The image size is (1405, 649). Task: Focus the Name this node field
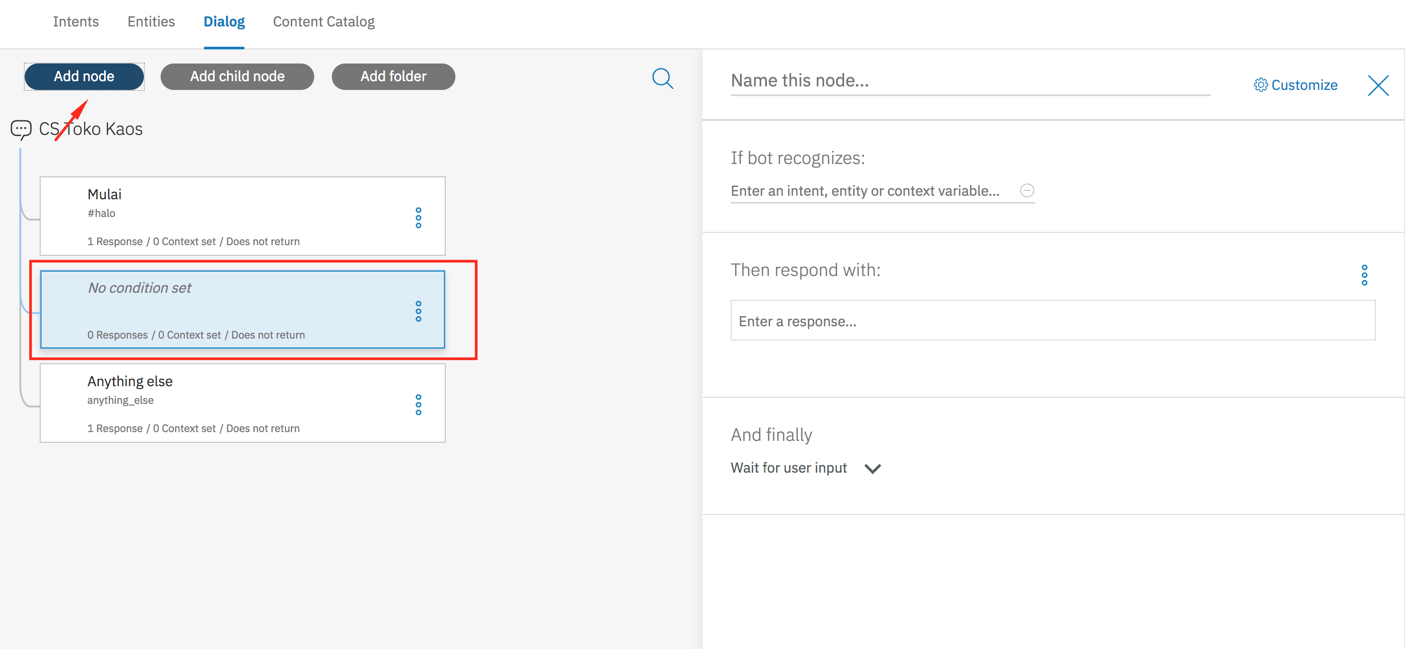pos(970,81)
